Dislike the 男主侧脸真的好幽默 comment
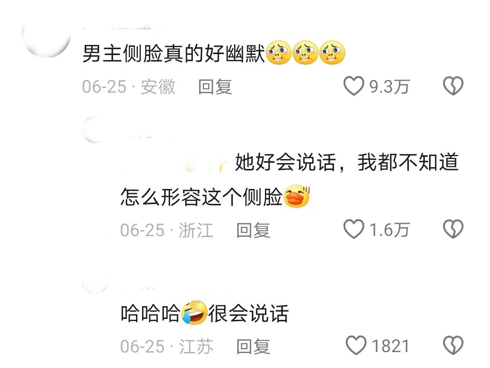The image size is (490, 368). [453, 86]
